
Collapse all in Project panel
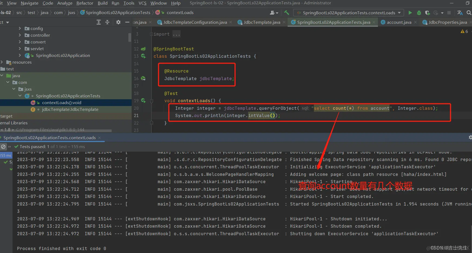(107, 22)
